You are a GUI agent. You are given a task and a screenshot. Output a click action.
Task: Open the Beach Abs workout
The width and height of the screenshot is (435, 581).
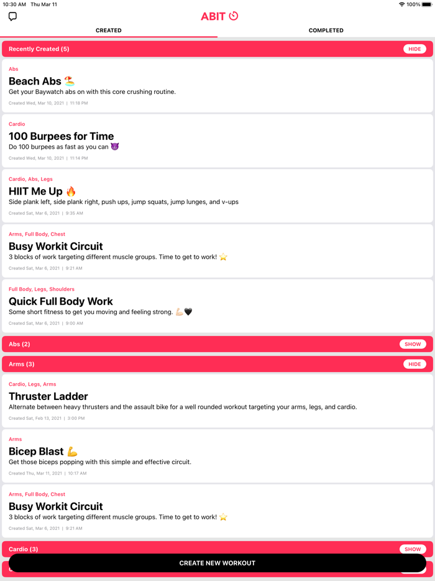point(217,86)
